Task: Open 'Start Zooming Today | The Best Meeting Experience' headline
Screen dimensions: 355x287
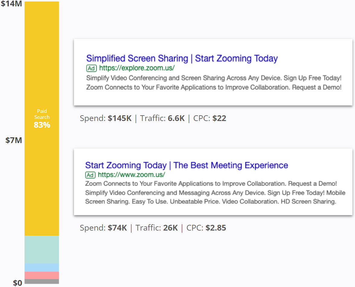Action: (x=186, y=165)
